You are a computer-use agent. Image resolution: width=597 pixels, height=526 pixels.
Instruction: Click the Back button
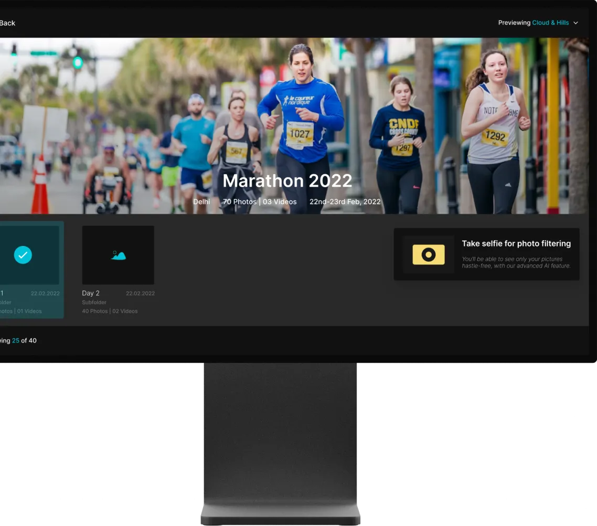tap(7, 23)
